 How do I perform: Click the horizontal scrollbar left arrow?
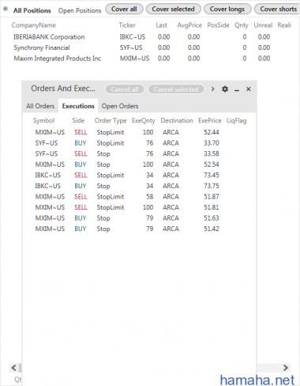click(13, 368)
